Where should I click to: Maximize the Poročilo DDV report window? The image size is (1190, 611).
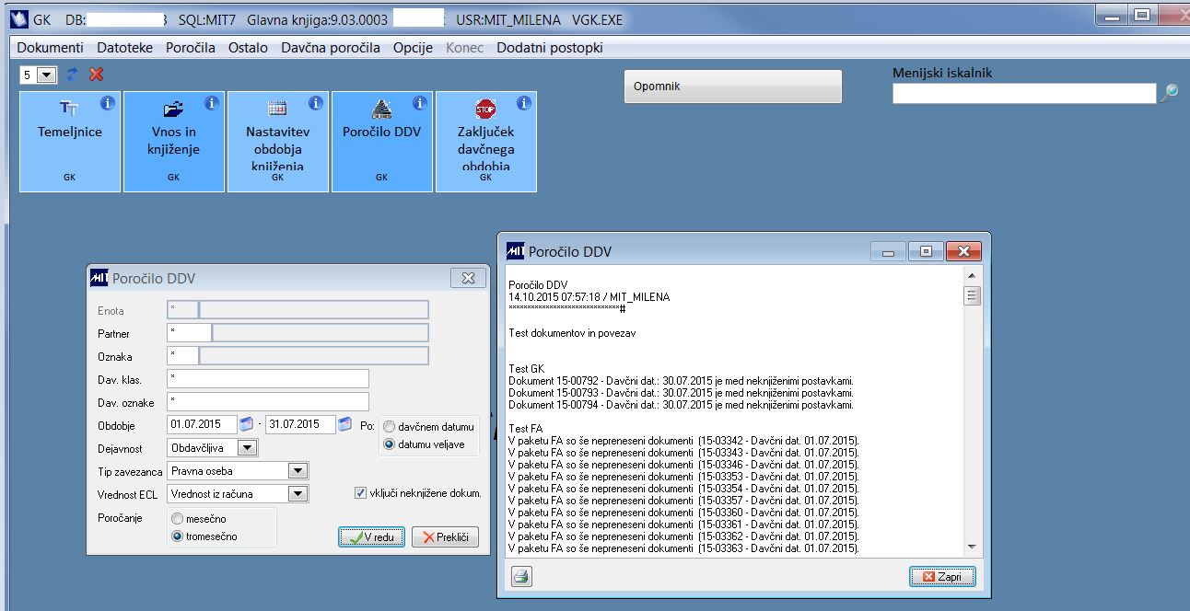click(x=926, y=251)
